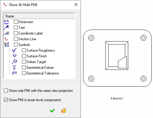The height and width of the screenshot is (118, 153).
Task: Click the Text annotation icon
Action: tap(6, 27)
